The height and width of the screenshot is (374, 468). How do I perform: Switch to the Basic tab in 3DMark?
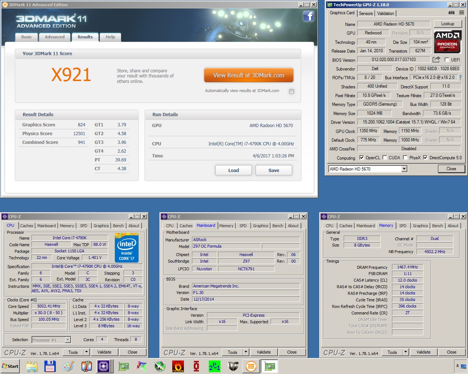click(x=26, y=37)
